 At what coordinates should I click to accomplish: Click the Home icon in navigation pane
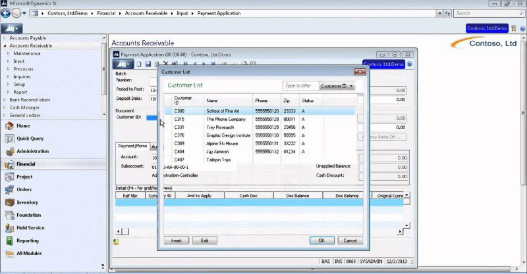pos(10,126)
